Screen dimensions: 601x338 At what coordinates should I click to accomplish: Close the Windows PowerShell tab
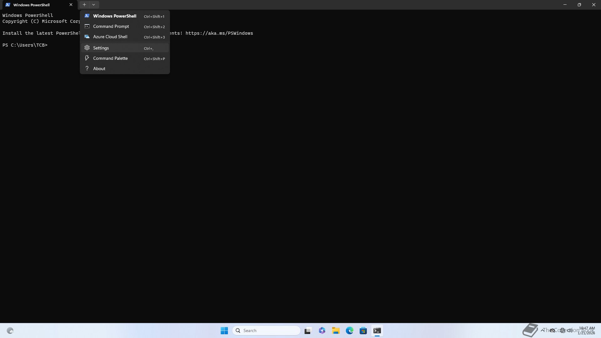(71, 5)
